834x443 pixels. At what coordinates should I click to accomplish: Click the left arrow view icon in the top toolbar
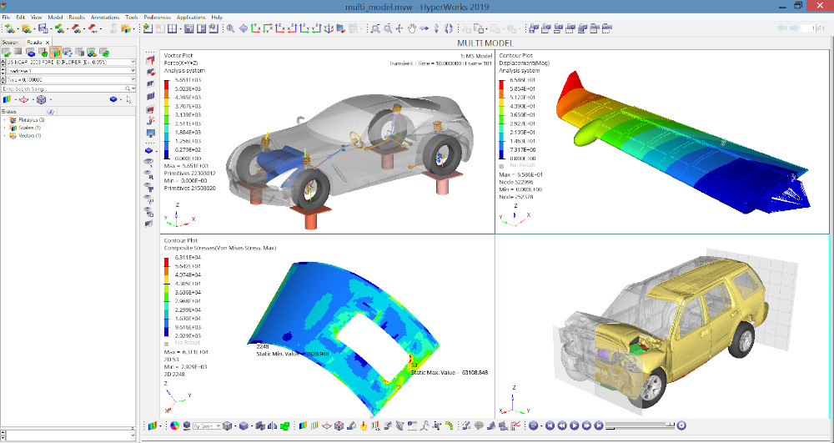pos(243,28)
